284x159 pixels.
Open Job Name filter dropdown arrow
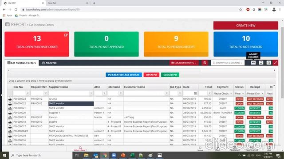point(121,93)
